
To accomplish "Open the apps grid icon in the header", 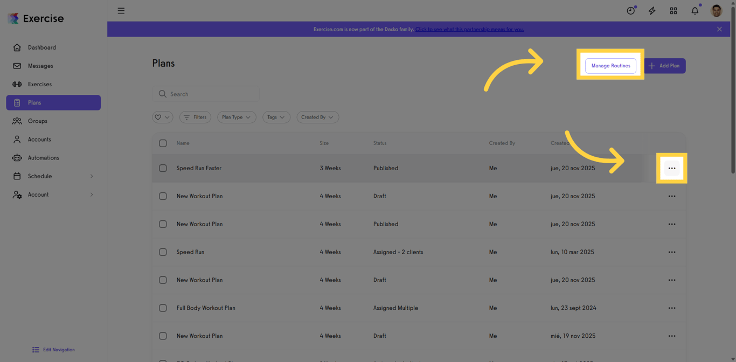I will (673, 10).
